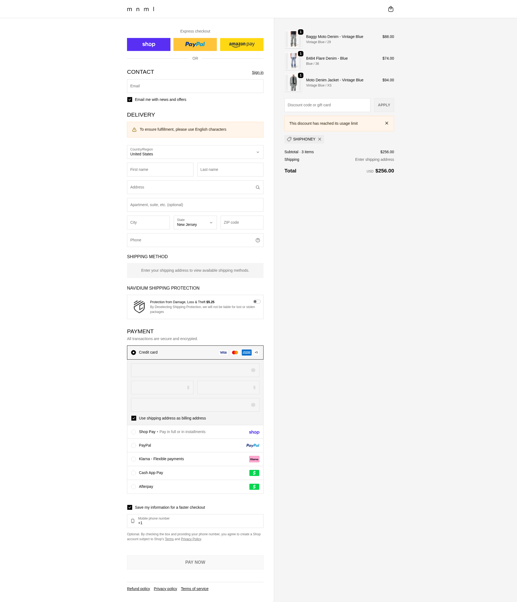
Task: Click the mnml logo
Action: point(141,9)
